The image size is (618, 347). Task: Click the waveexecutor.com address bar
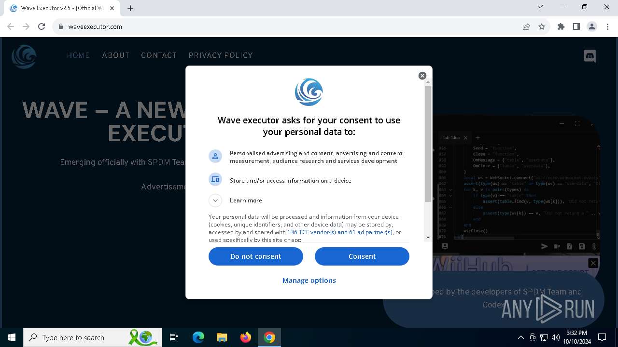[x=290, y=27]
